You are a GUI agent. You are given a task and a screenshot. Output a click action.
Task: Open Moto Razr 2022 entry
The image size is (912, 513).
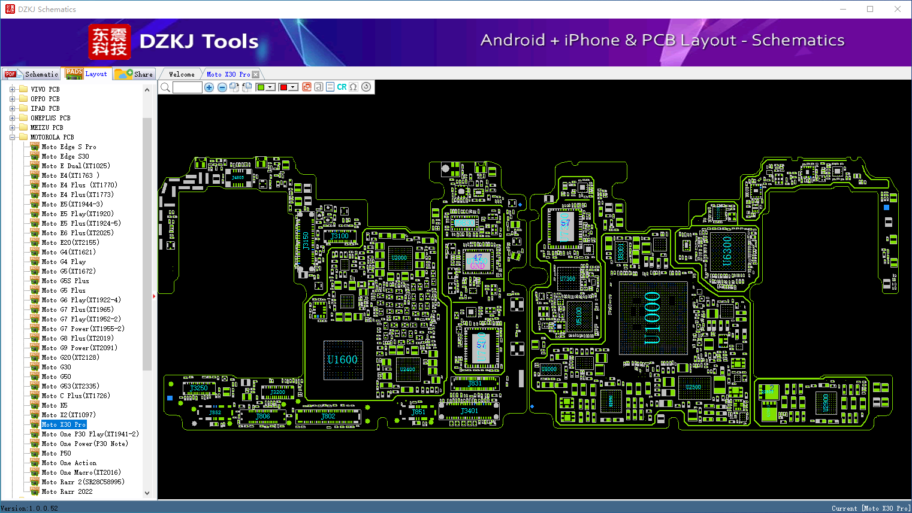pos(67,491)
